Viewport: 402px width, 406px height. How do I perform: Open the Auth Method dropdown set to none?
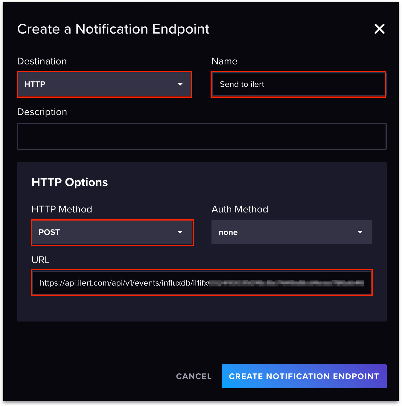pos(292,233)
